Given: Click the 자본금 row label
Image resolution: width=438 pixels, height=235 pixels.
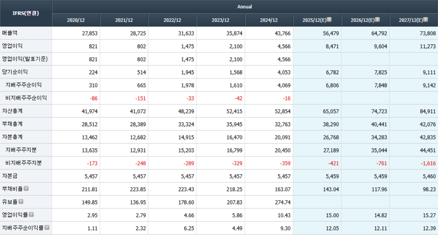Looking at the screenshot, I should point(10,176).
